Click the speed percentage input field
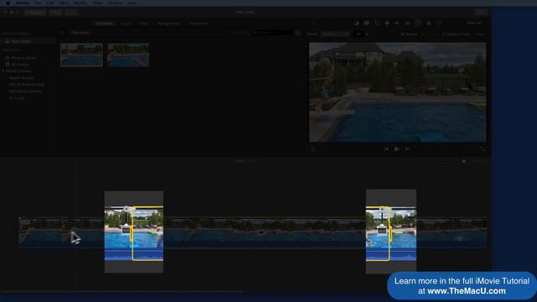This screenshot has width=537, height=302. pyautogui.click(x=358, y=34)
